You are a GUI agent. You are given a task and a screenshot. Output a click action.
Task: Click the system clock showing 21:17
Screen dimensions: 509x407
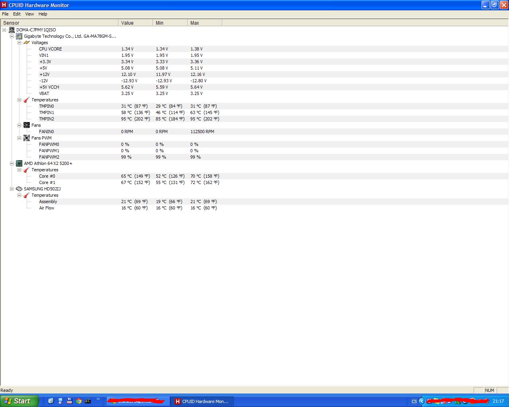(x=498, y=401)
